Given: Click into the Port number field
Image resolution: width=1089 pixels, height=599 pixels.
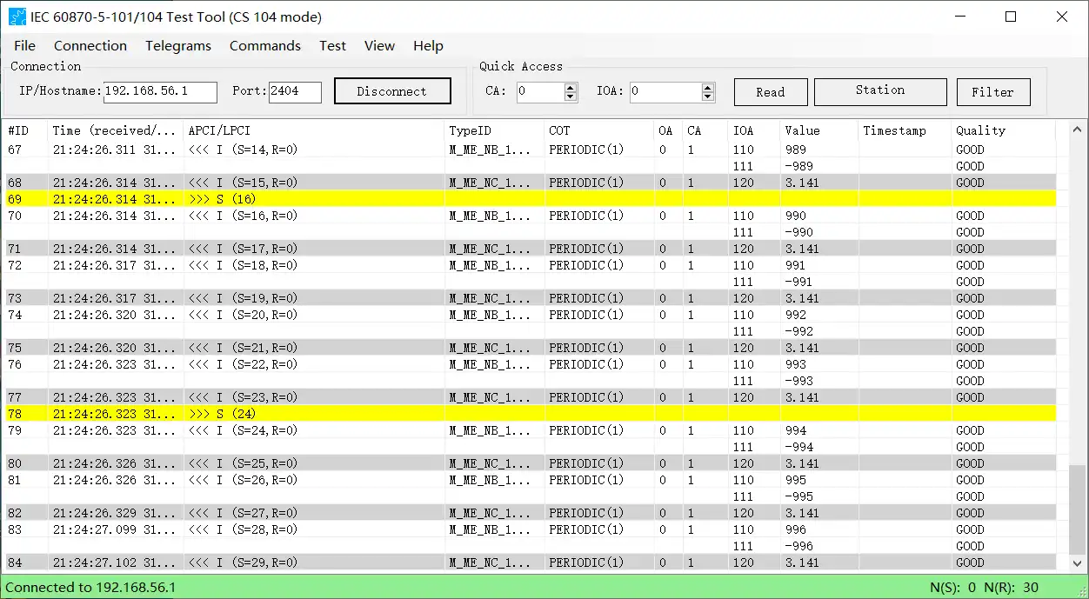Looking at the screenshot, I should pyautogui.click(x=295, y=91).
